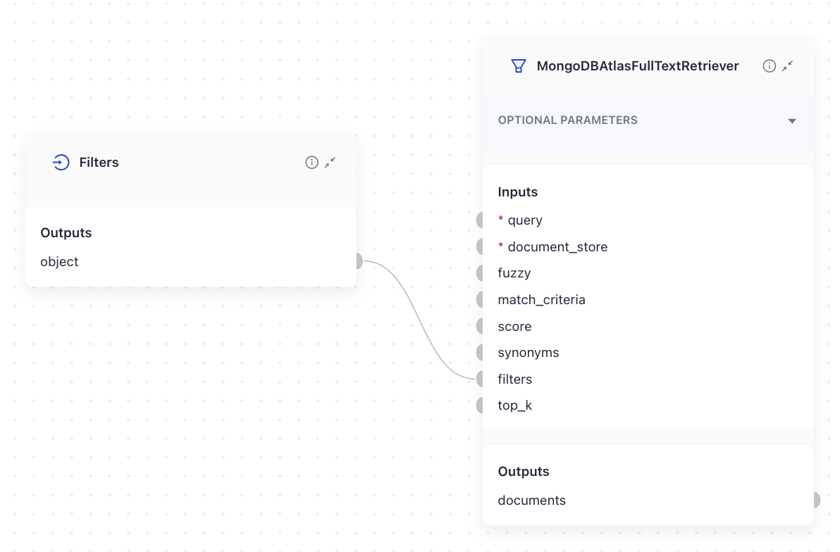Click the object output label
Image resolution: width=840 pixels, height=552 pixels.
(59, 261)
